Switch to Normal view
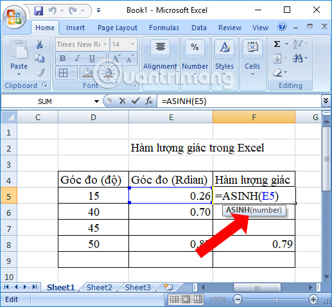 click(x=174, y=299)
